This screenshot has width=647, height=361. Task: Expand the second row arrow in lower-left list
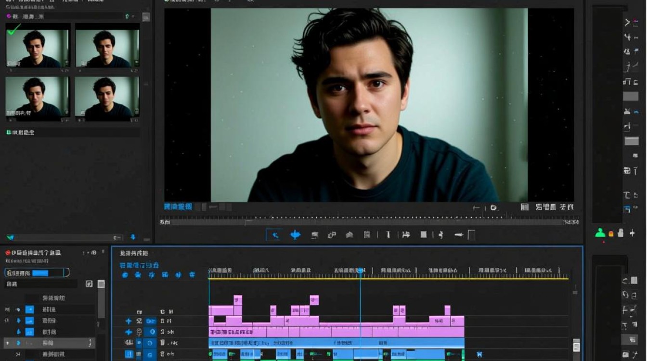[18, 321]
